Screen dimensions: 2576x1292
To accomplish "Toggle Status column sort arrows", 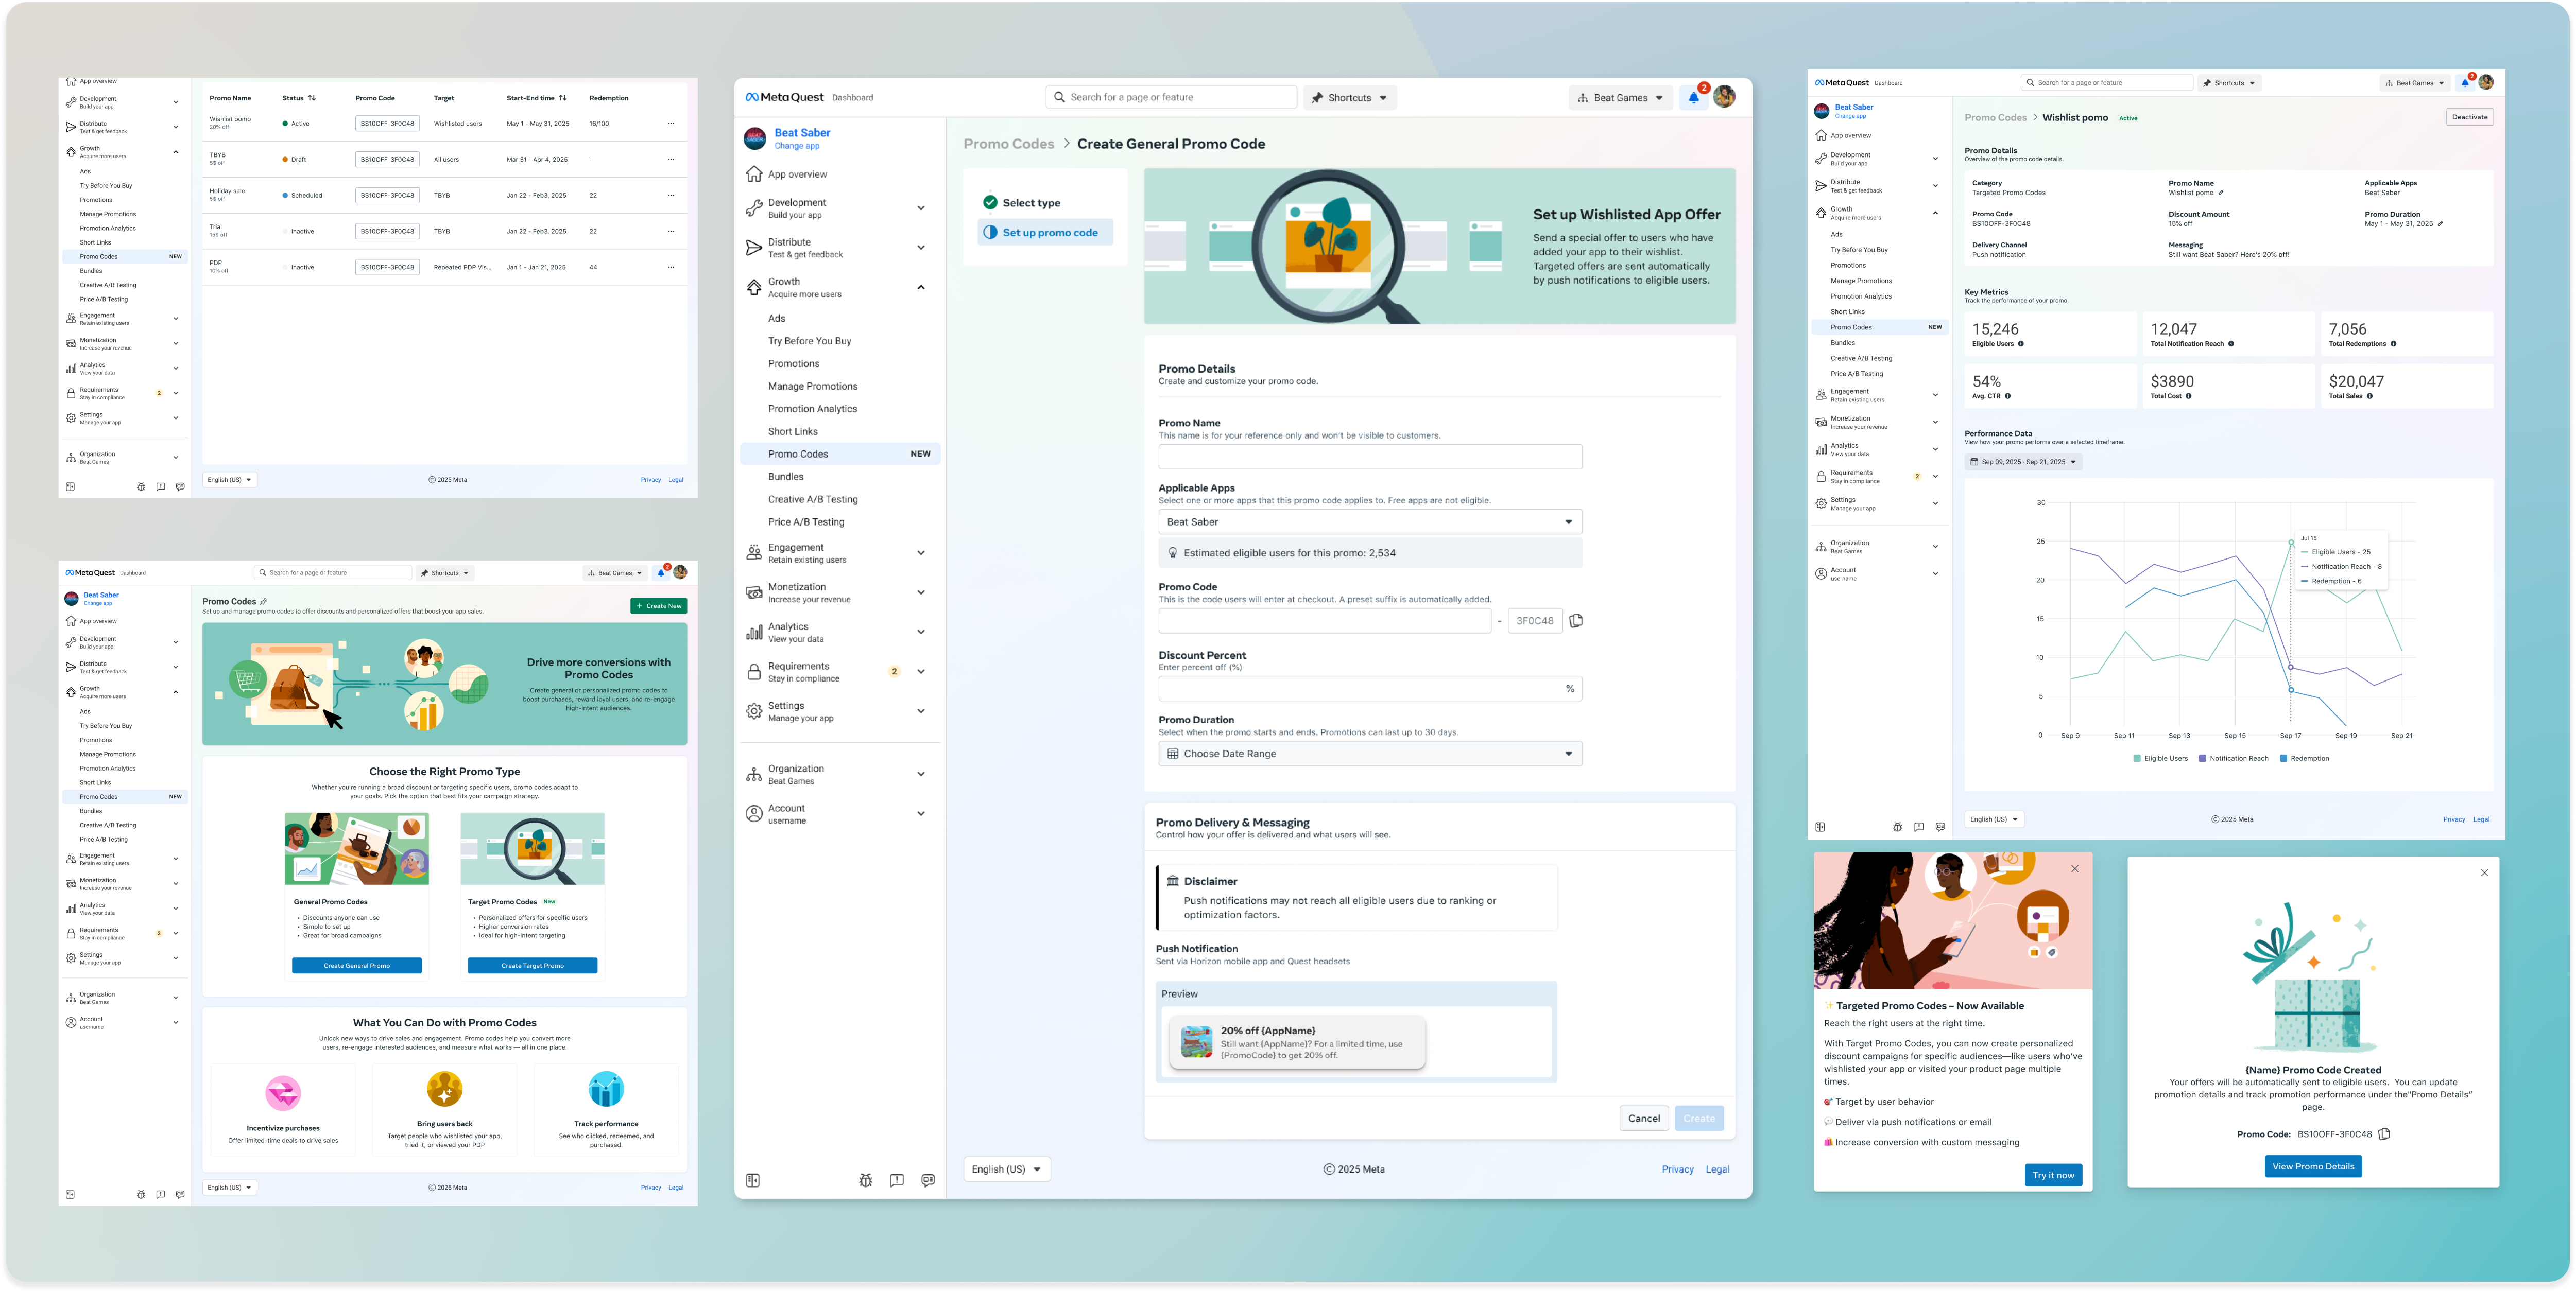I will click(312, 98).
